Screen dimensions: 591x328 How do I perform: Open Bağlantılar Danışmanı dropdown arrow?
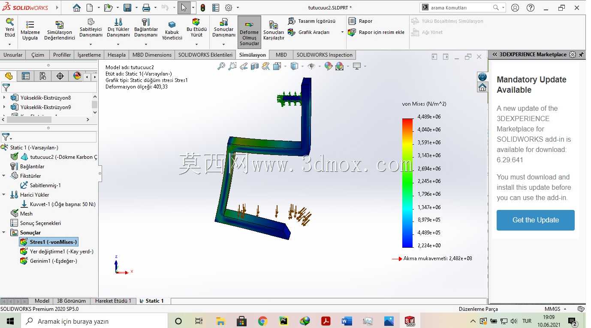click(146, 44)
